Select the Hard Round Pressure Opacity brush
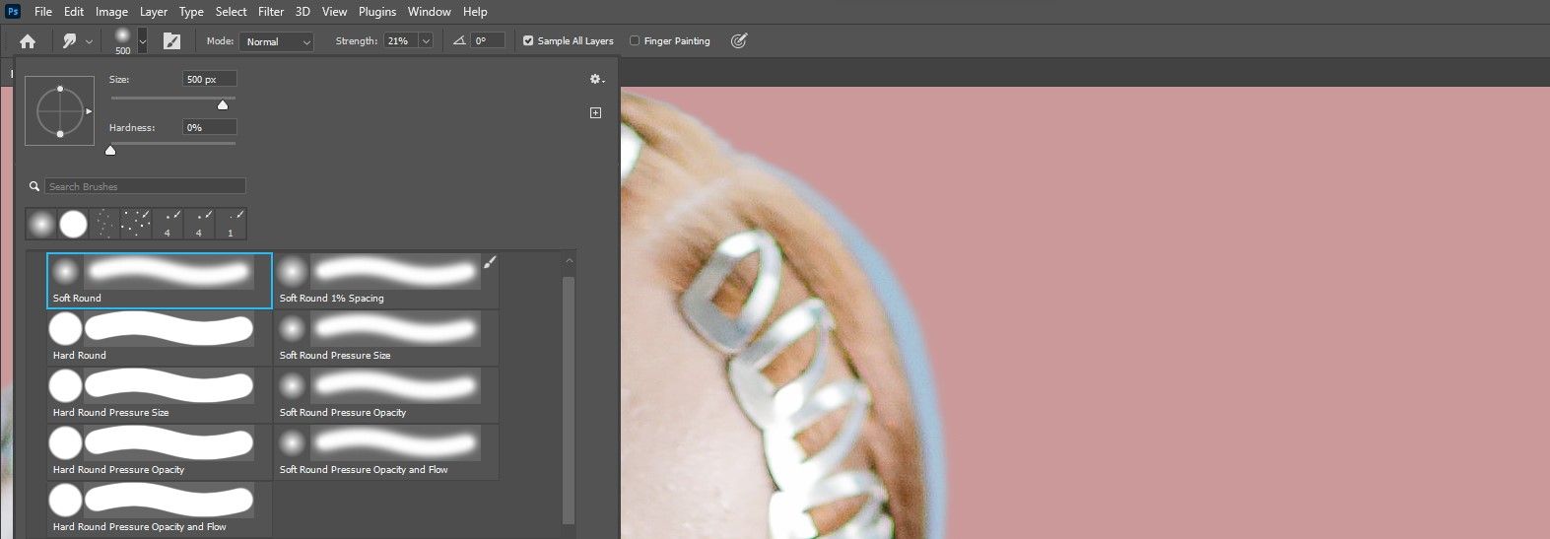Viewport: 1550px width, 539px height. 160,452
